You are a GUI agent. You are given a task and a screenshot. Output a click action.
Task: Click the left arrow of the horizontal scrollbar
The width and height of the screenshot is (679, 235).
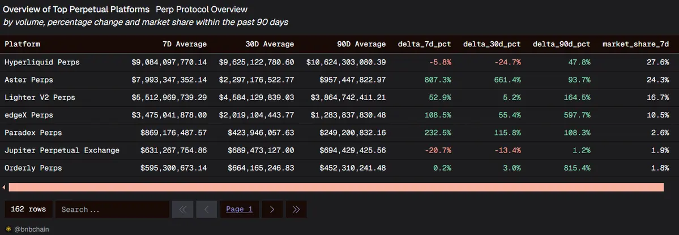[x=4, y=187]
